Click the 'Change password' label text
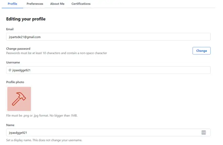 [18, 49]
